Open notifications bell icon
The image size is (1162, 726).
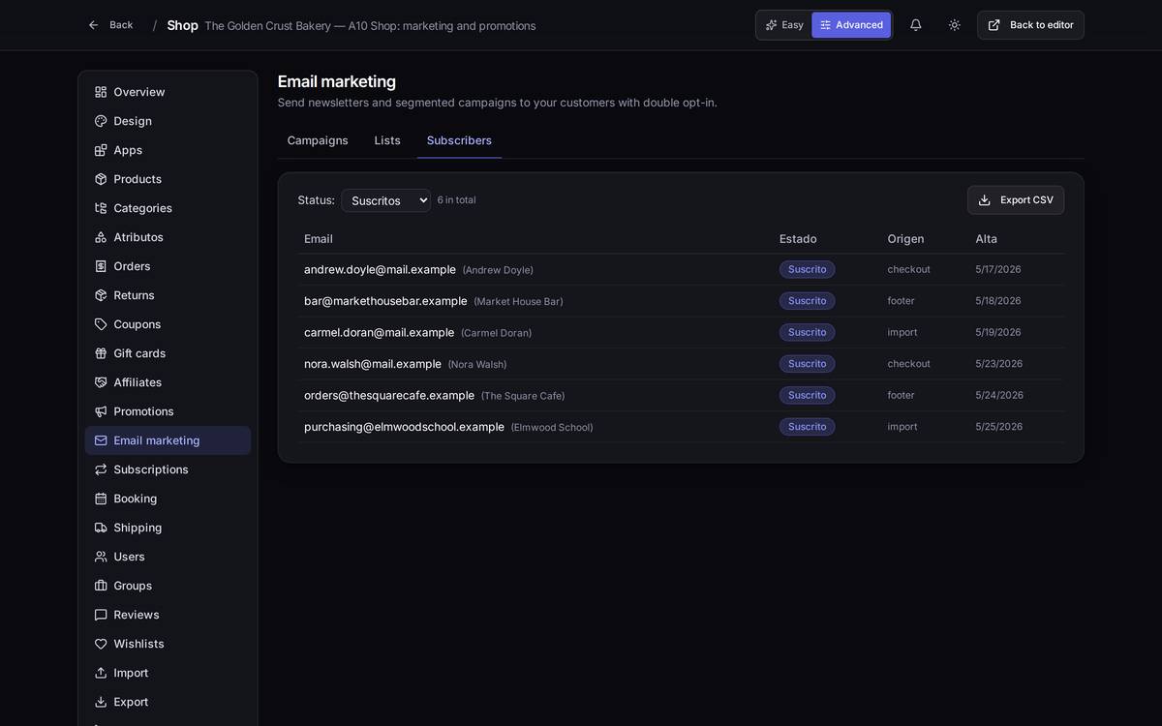[x=916, y=25]
